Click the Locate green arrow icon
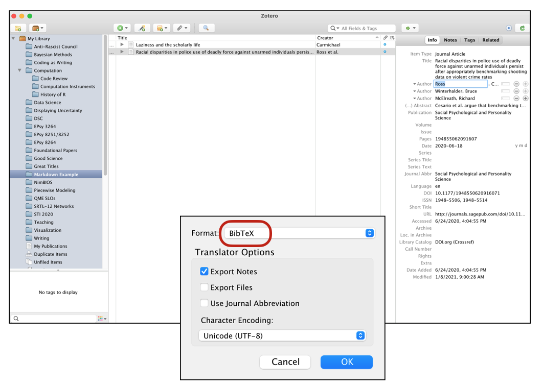Image resolution: width=543 pixels, height=388 pixels. pos(408,28)
